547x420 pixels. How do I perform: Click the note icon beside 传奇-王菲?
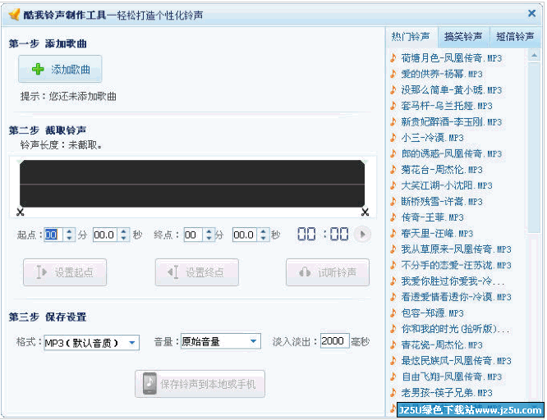(393, 217)
